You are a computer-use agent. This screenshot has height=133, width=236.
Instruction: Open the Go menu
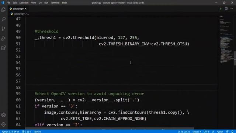40,3
